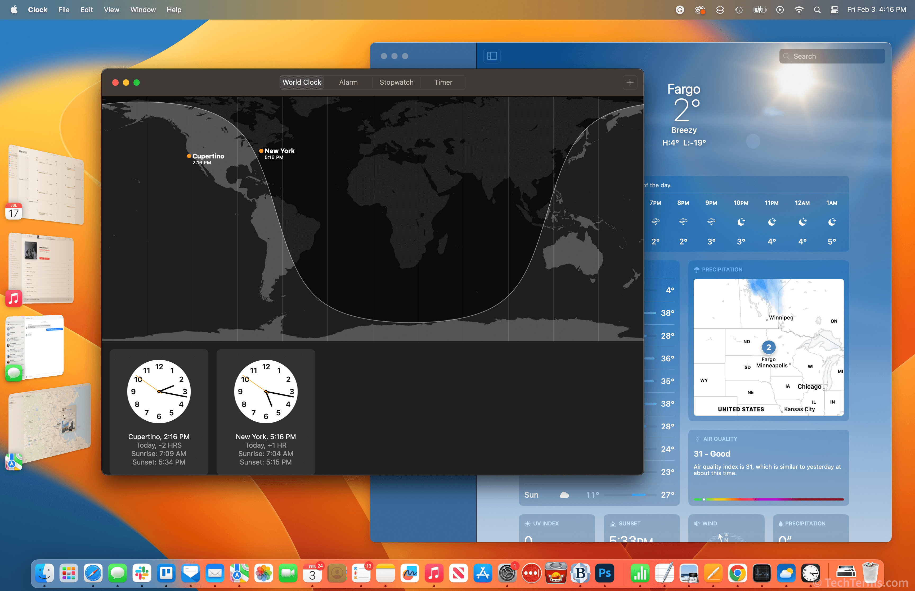The image size is (915, 591).
Task: Open System Settings from the dock
Action: tap(507, 573)
